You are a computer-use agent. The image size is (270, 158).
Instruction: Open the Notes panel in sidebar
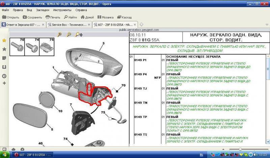(x=4, y=58)
